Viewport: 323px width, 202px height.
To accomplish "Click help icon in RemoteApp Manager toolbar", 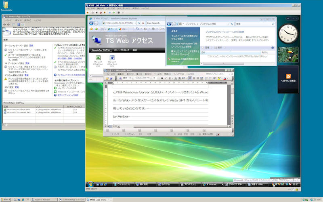I will tap(19, 25).
